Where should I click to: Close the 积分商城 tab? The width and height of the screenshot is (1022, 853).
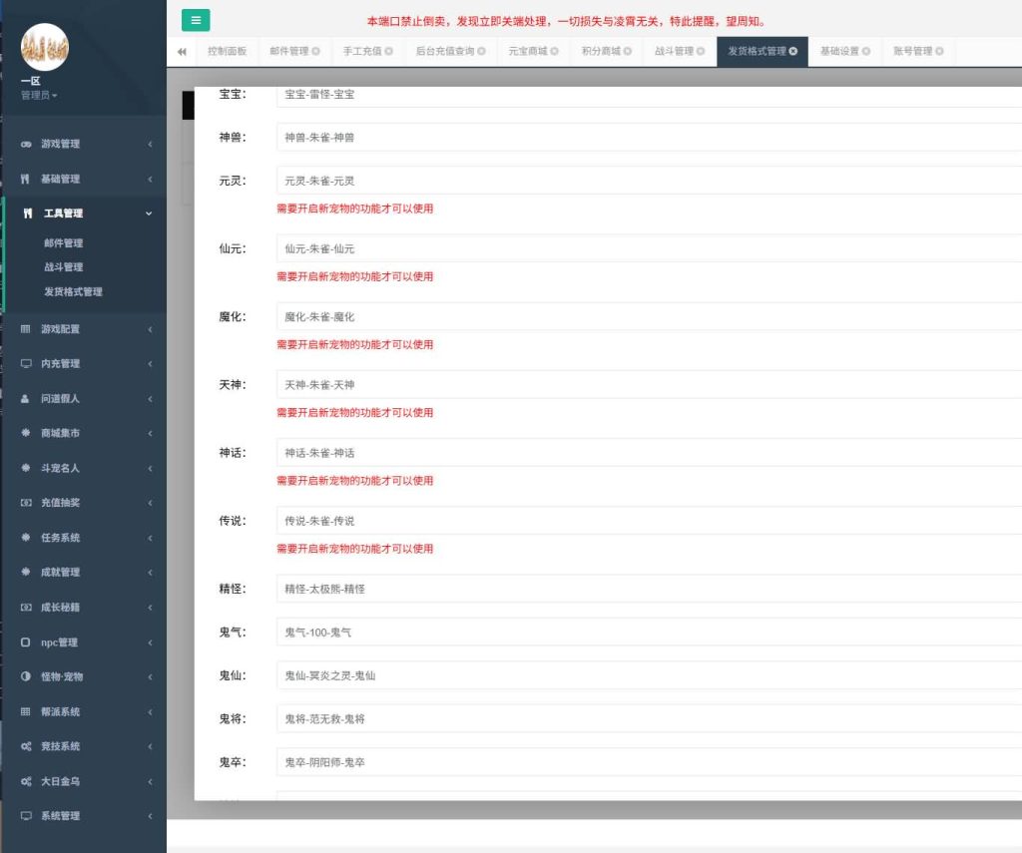627,51
